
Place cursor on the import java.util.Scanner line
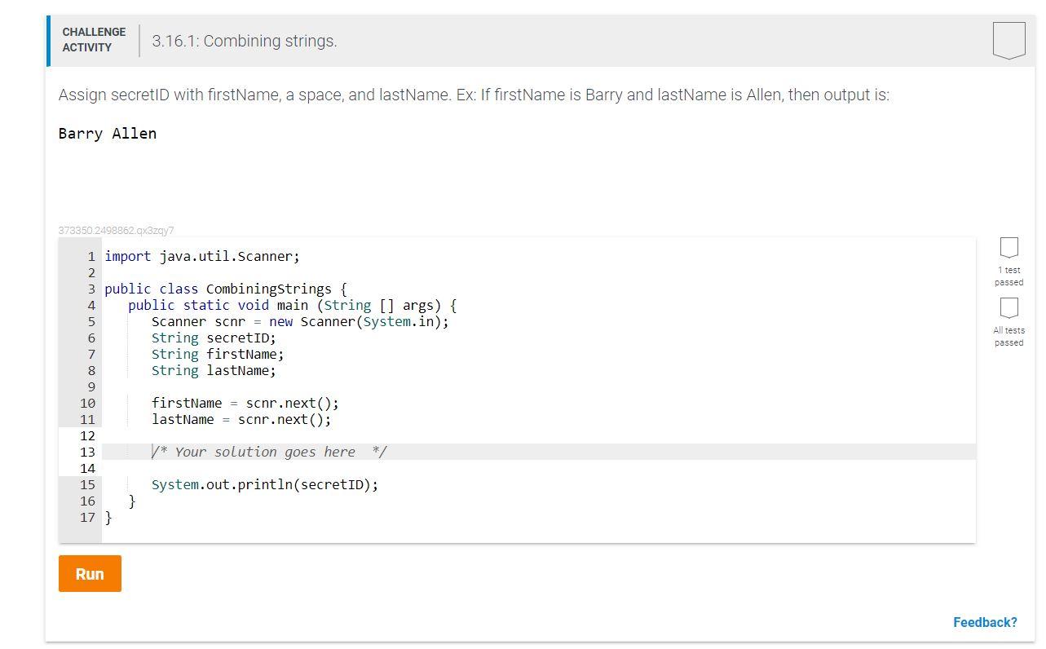click(201, 256)
